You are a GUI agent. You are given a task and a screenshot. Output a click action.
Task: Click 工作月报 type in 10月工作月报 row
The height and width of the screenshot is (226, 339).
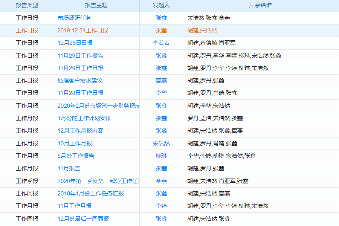[x=27, y=144]
